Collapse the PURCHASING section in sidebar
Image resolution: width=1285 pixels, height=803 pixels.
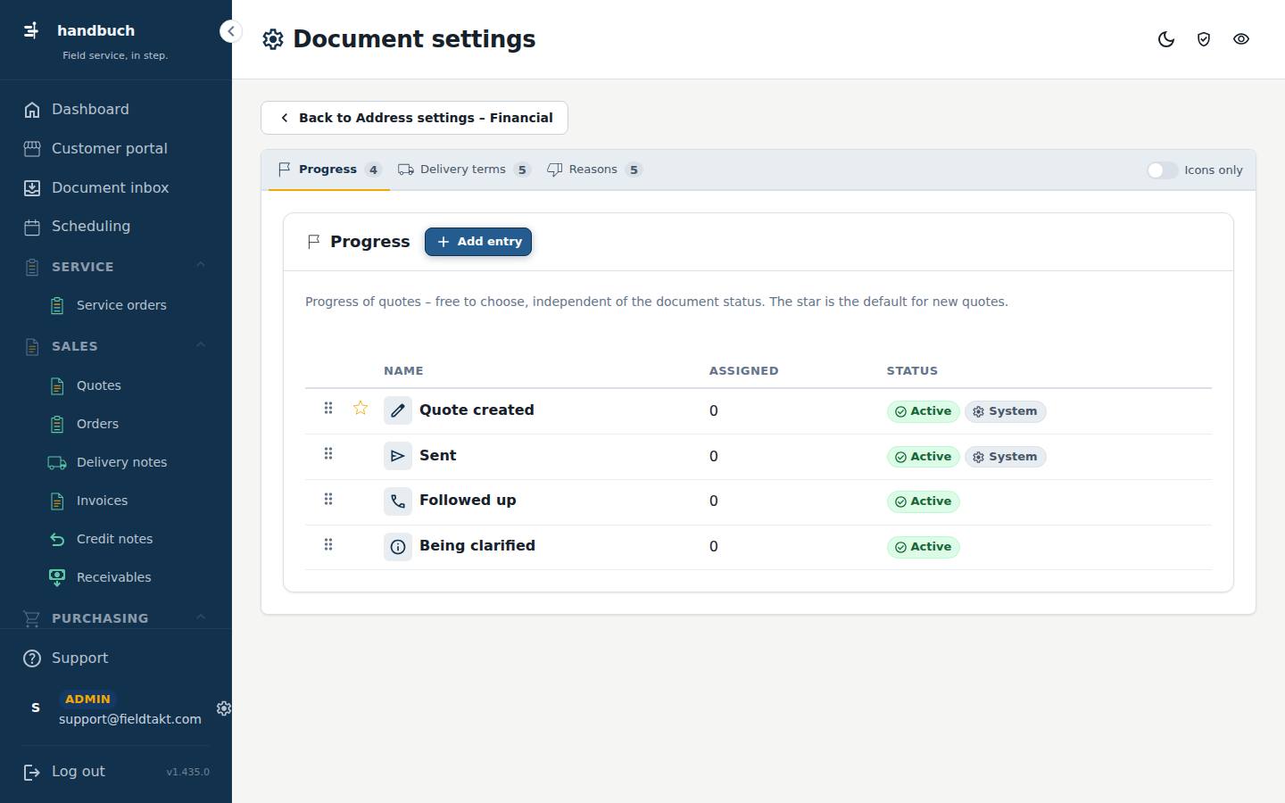[201, 617]
